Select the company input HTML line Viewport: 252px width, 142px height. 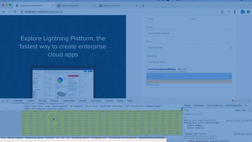point(93,106)
